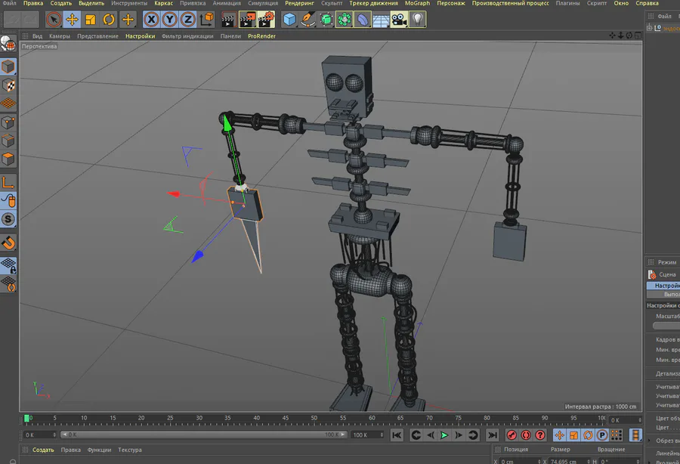This screenshot has width=680, height=464.
Task: Open the Рендеринг main menu
Action: click(x=299, y=3)
